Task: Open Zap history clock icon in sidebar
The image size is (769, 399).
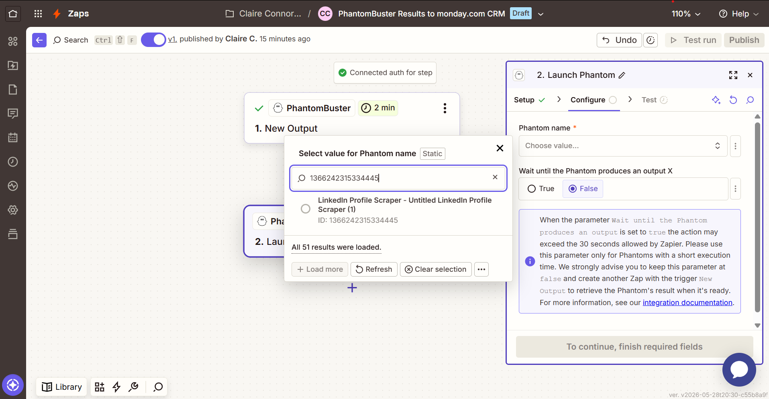Action: [x=13, y=162]
